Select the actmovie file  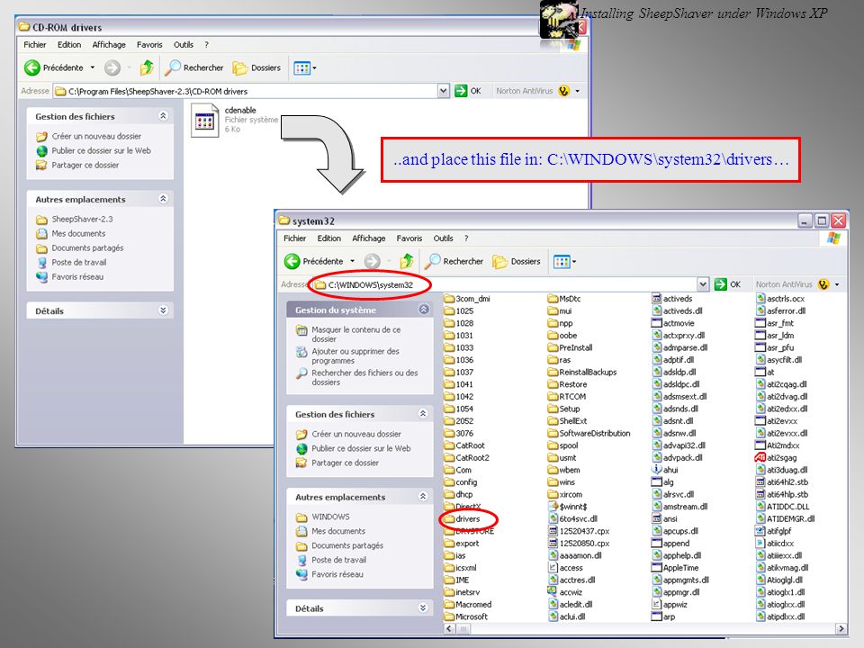(x=673, y=323)
